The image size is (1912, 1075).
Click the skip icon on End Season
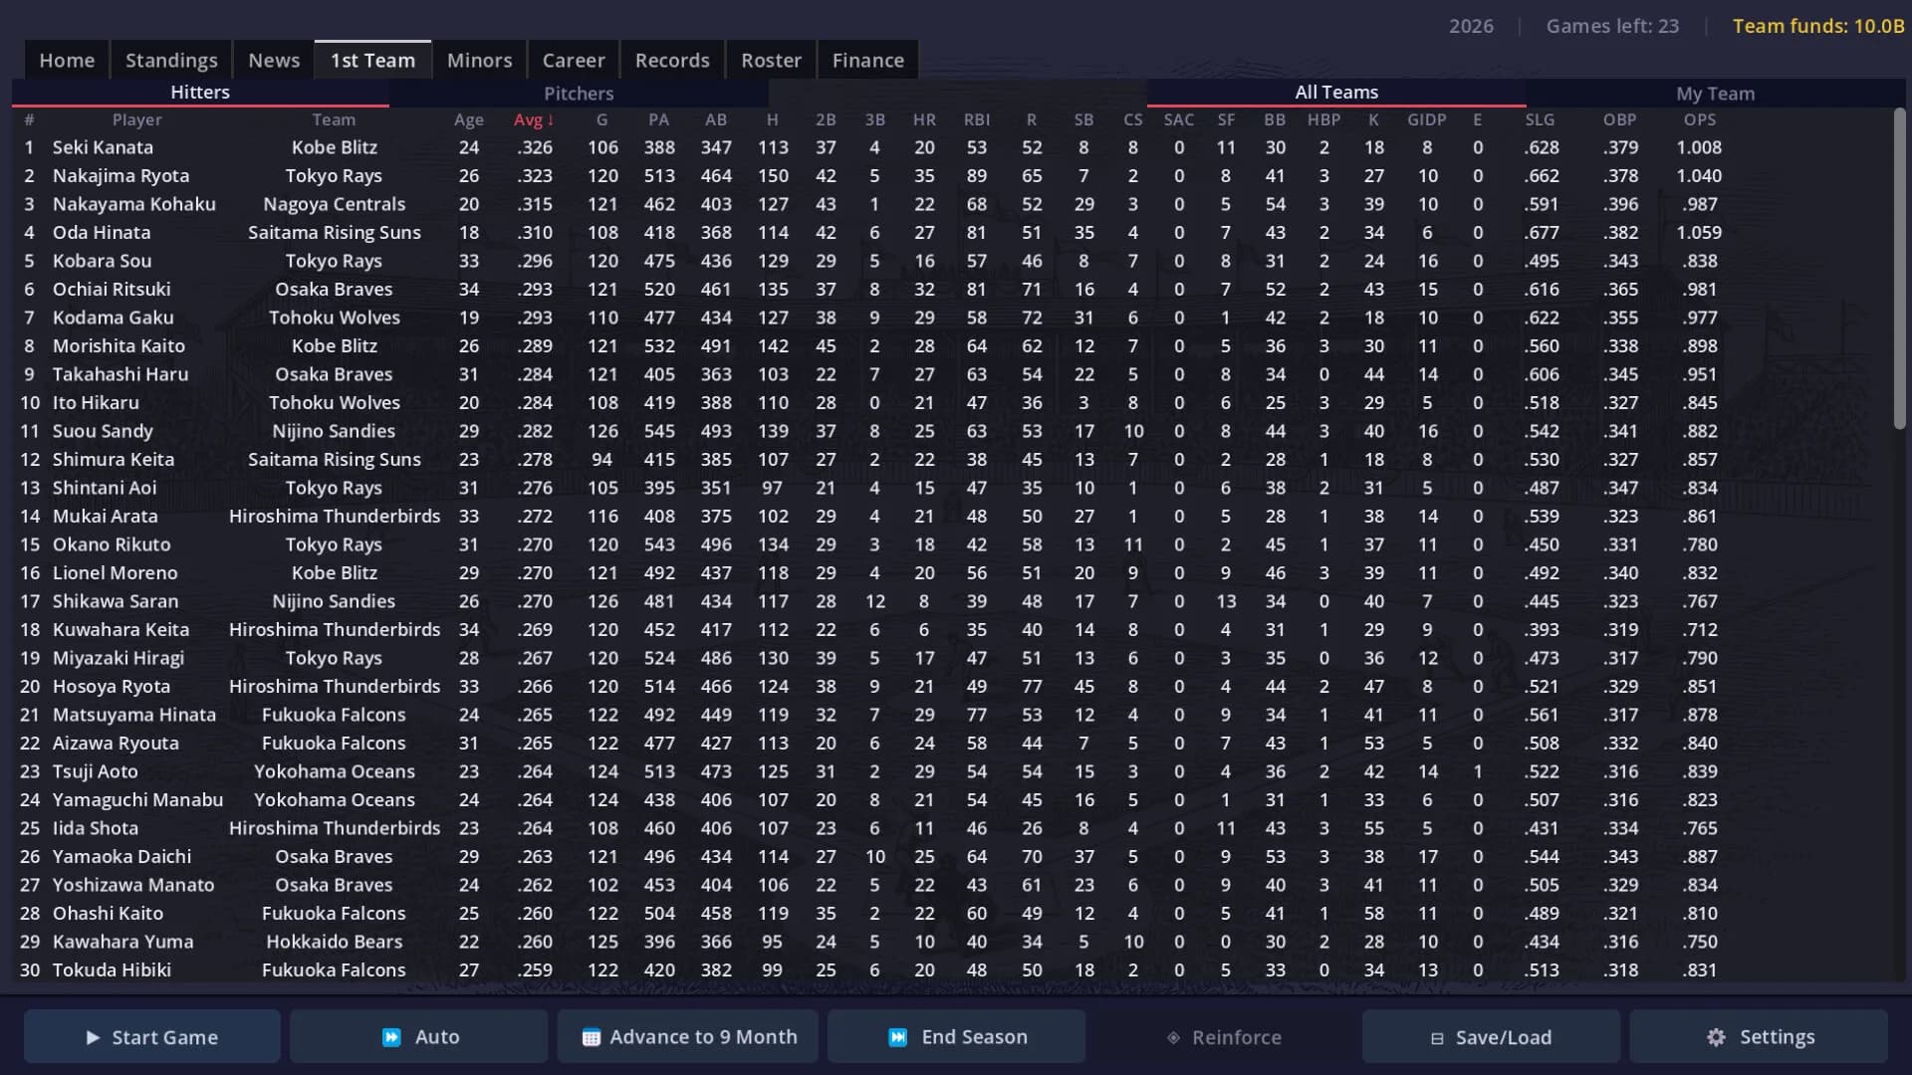[x=898, y=1037]
